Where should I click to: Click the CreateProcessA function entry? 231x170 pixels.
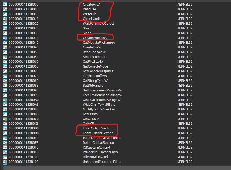pyautogui.click(x=95, y=38)
